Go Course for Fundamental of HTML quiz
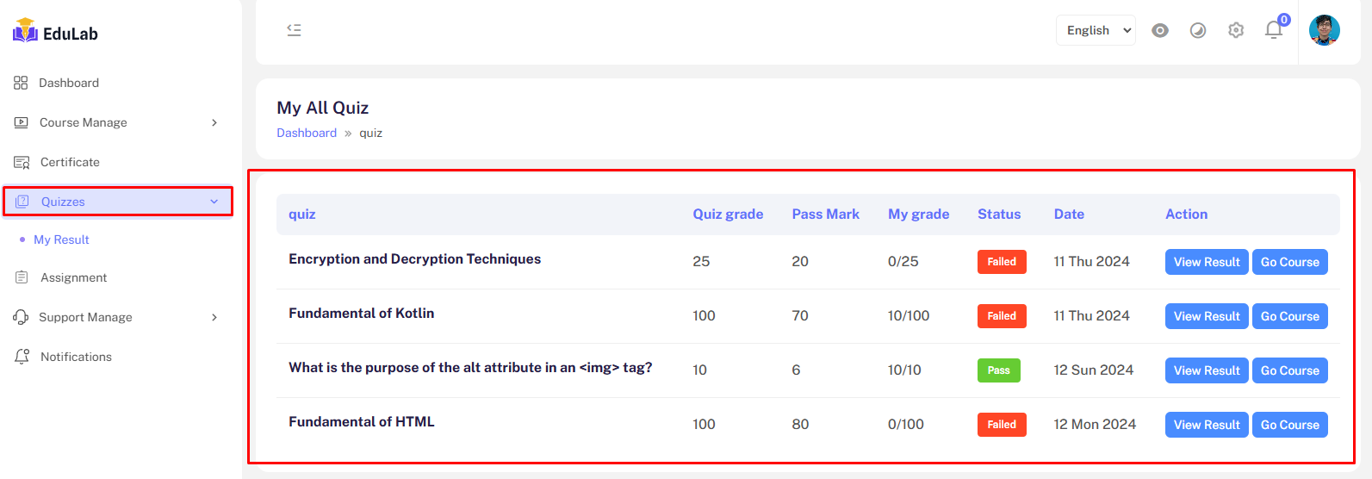Screen dimensions: 1372x479 click(1289, 425)
